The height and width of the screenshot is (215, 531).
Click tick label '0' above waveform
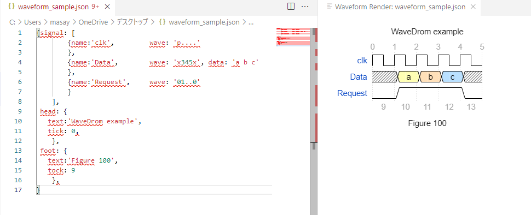coord(372,47)
